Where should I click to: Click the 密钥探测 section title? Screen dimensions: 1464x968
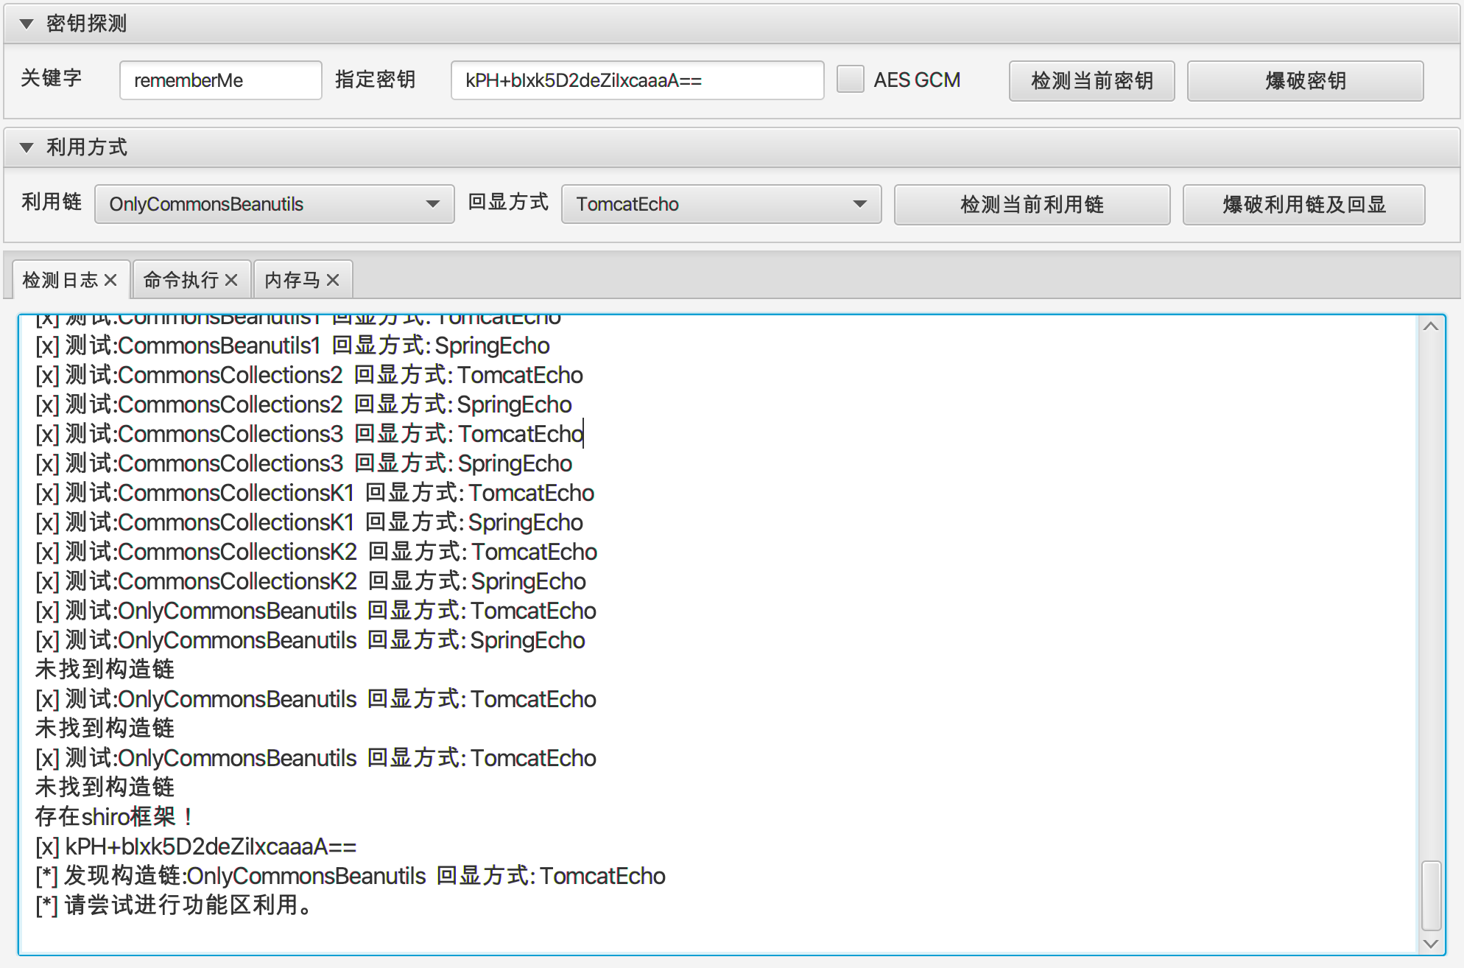(x=87, y=24)
